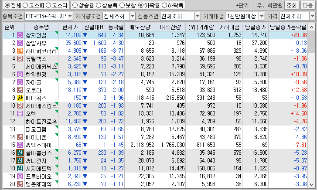Sort by the 등락률 column header
This screenshot has width=317, height=190.
point(116,27)
